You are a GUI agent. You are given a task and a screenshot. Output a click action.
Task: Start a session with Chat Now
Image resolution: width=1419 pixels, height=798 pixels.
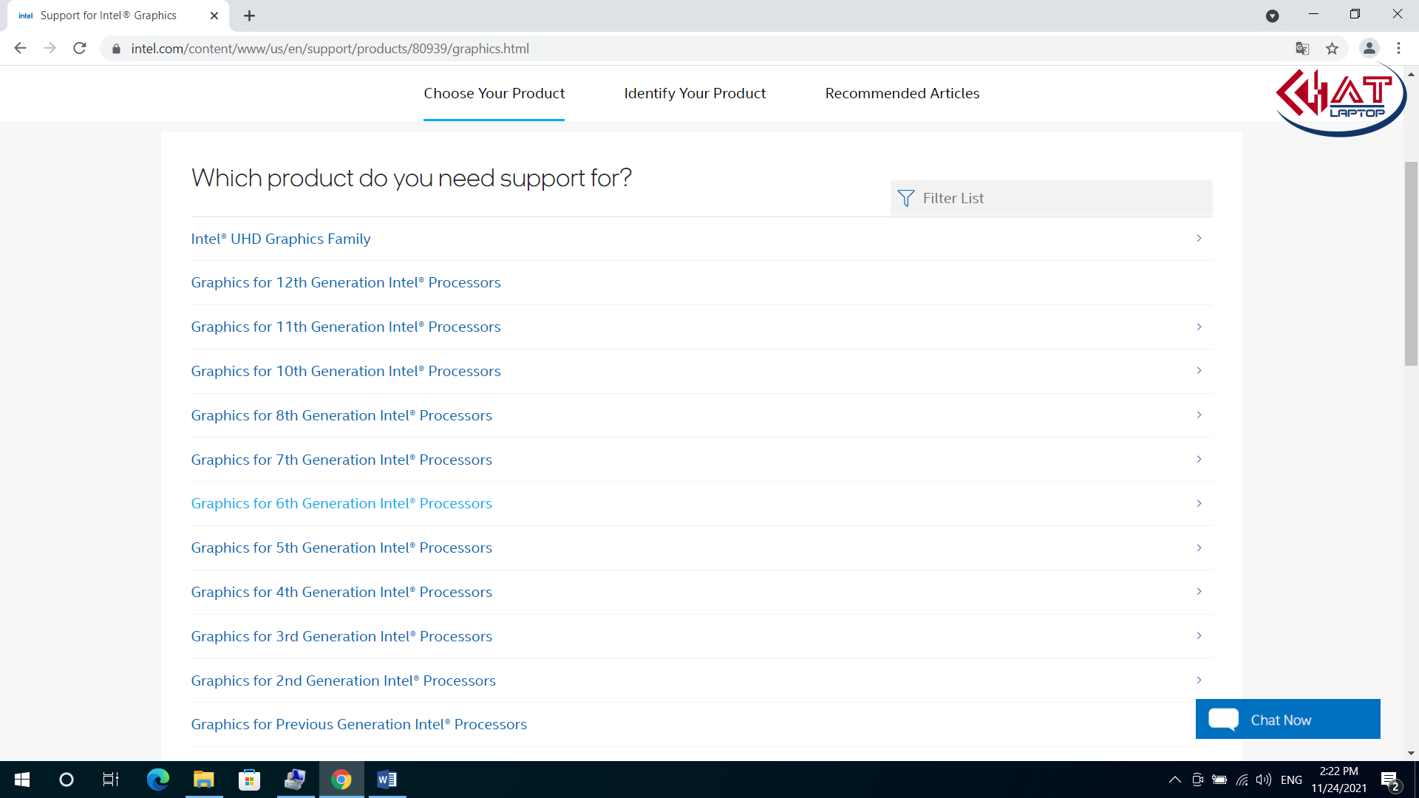(x=1287, y=719)
